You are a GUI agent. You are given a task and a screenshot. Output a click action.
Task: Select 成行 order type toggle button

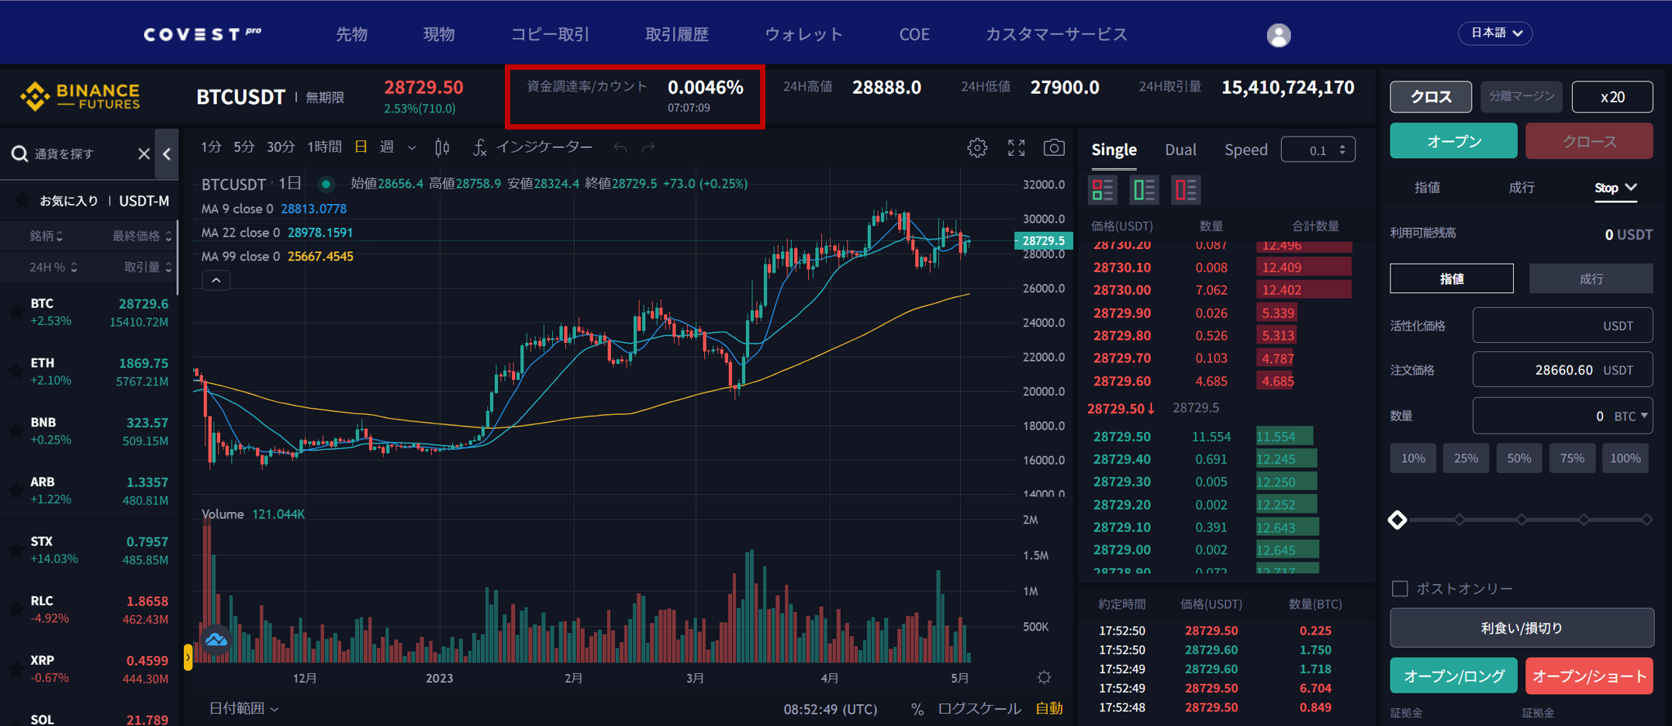tap(1591, 278)
